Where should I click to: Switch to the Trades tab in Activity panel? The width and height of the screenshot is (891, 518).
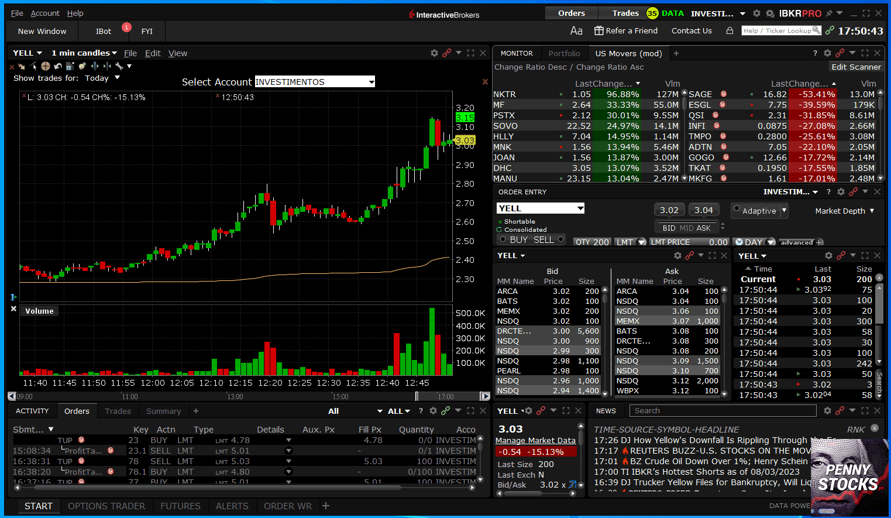118,411
